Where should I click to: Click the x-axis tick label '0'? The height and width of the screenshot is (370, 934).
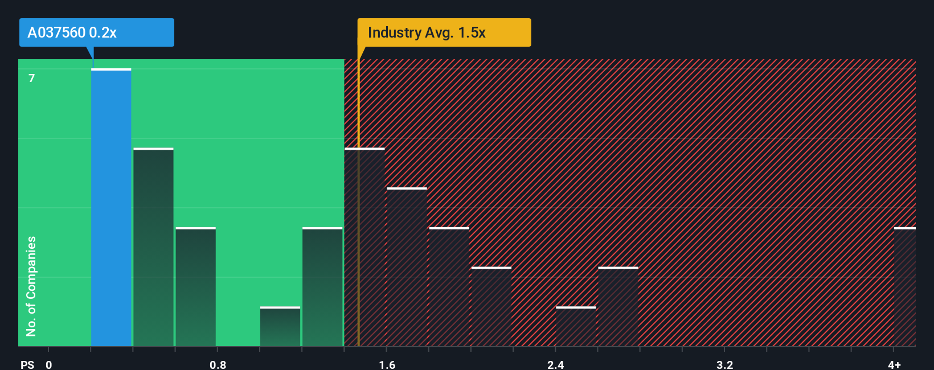click(49, 364)
